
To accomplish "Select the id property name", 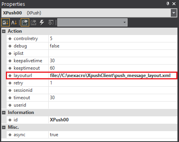I will [16, 120].
